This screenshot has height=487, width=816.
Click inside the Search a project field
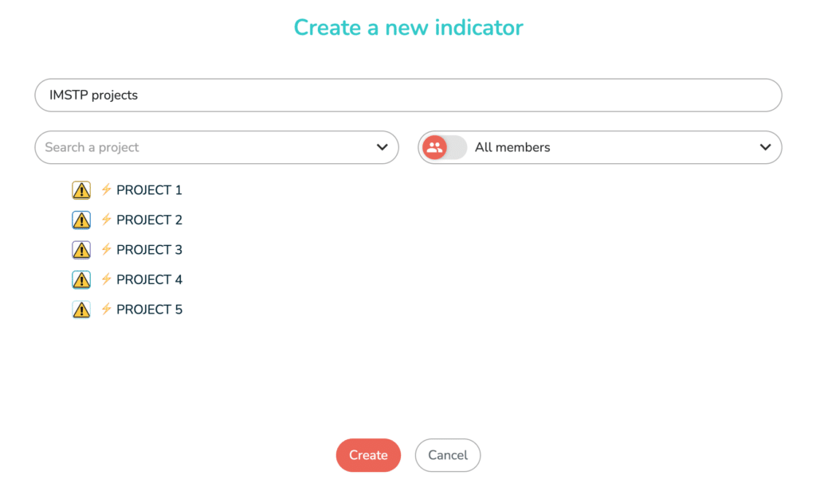(x=199, y=147)
